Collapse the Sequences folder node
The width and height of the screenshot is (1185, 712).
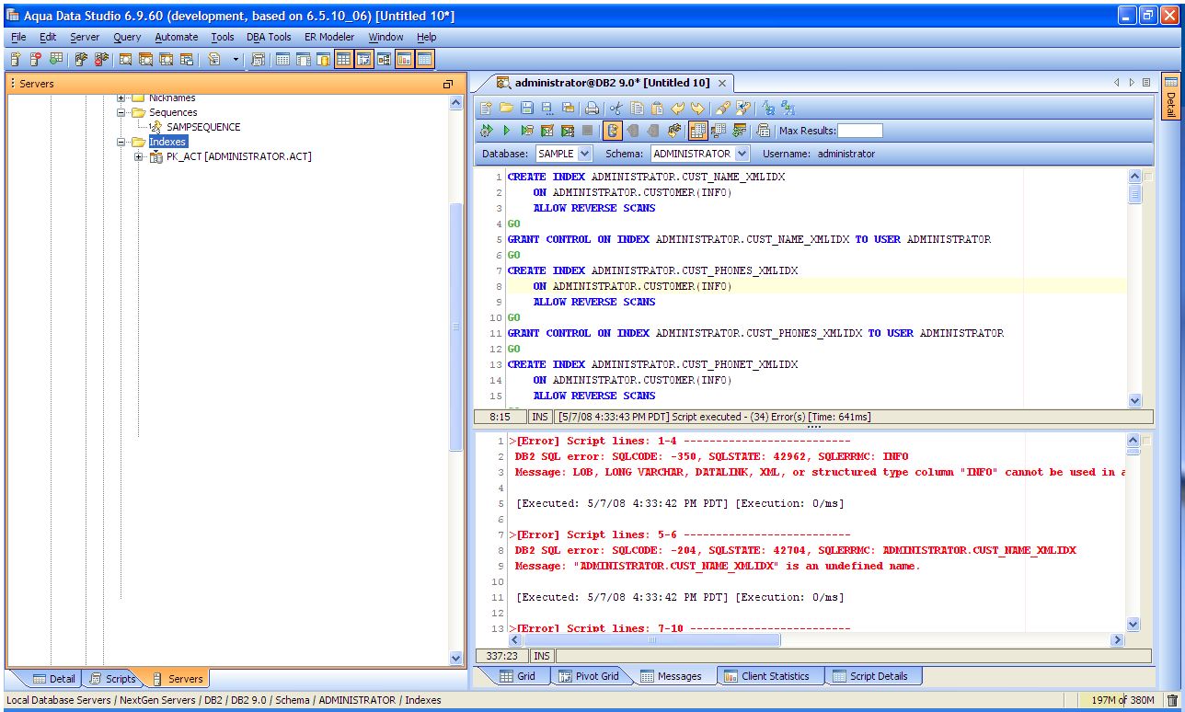pos(121,112)
